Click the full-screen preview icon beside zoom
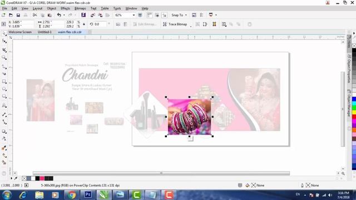356x200 pixels. click(140, 15)
